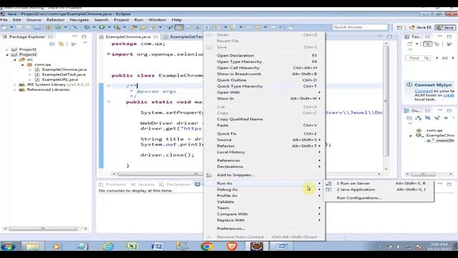Viewport: 458px width, 258px height.
Task: Click the com.qa package icon in Outline
Action: click(419, 130)
